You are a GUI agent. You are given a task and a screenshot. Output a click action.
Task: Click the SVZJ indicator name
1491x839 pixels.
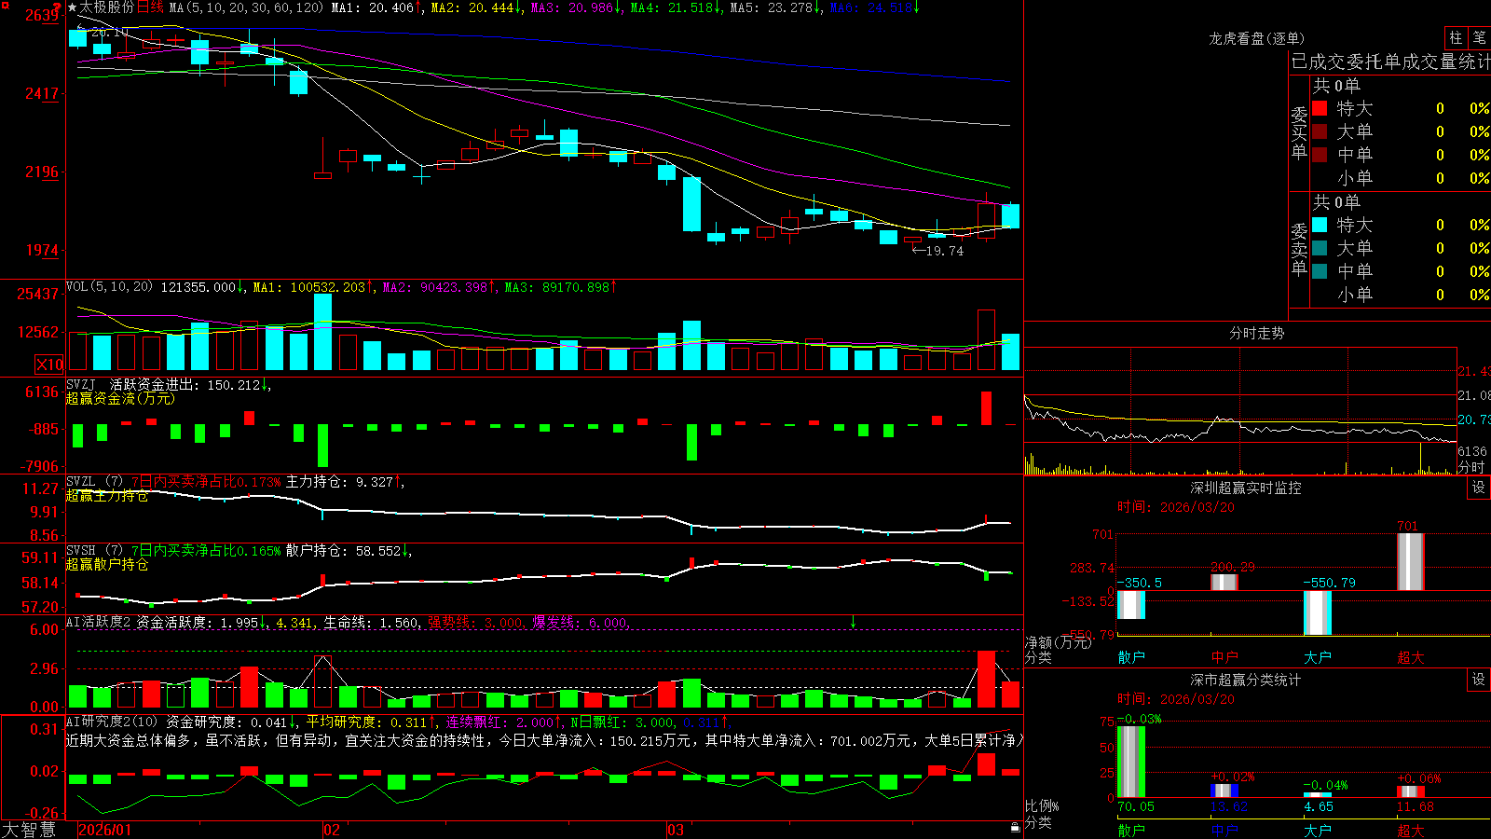81,385
